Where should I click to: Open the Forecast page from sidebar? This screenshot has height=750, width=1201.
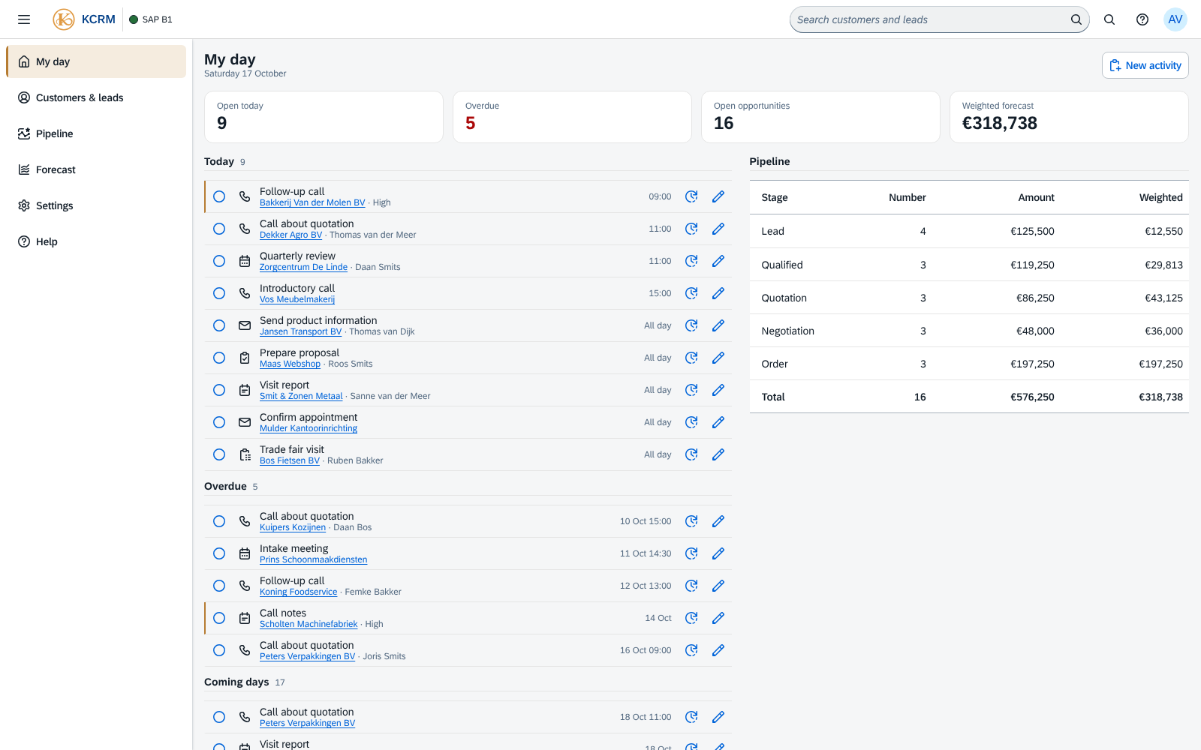96,169
